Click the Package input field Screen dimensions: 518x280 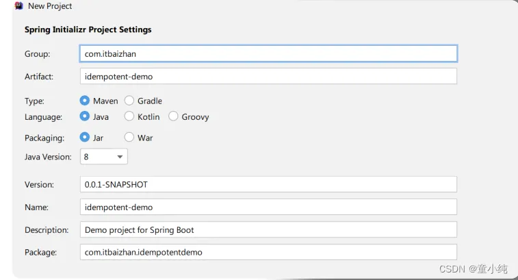click(268, 252)
